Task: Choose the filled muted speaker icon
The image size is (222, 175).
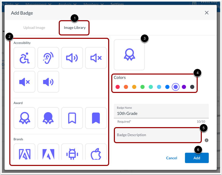Action: tap(24, 82)
